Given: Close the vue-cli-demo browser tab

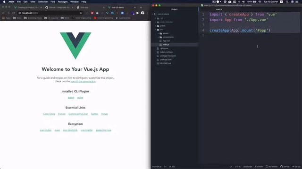Looking at the screenshot, I should pyautogui.click(x=135, y=8).
